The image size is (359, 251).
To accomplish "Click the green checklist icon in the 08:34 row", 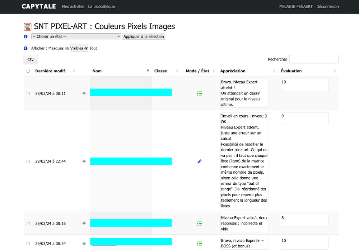I will [200, 243].
